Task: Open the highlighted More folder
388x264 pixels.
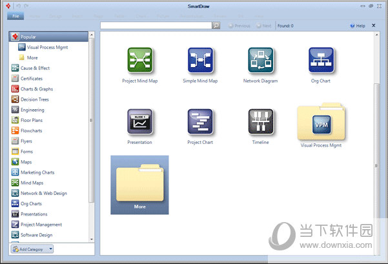Action: (139, 185)
